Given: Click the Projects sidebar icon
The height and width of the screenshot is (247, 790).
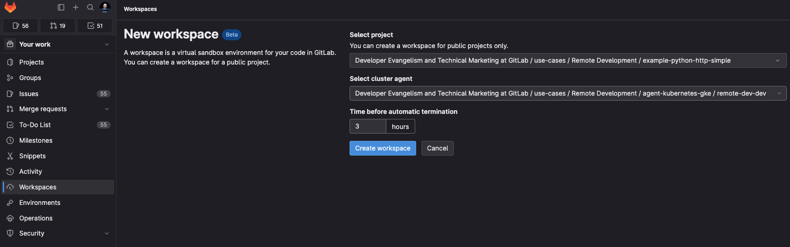Looking at the screenshot, I should pos(10,62).
